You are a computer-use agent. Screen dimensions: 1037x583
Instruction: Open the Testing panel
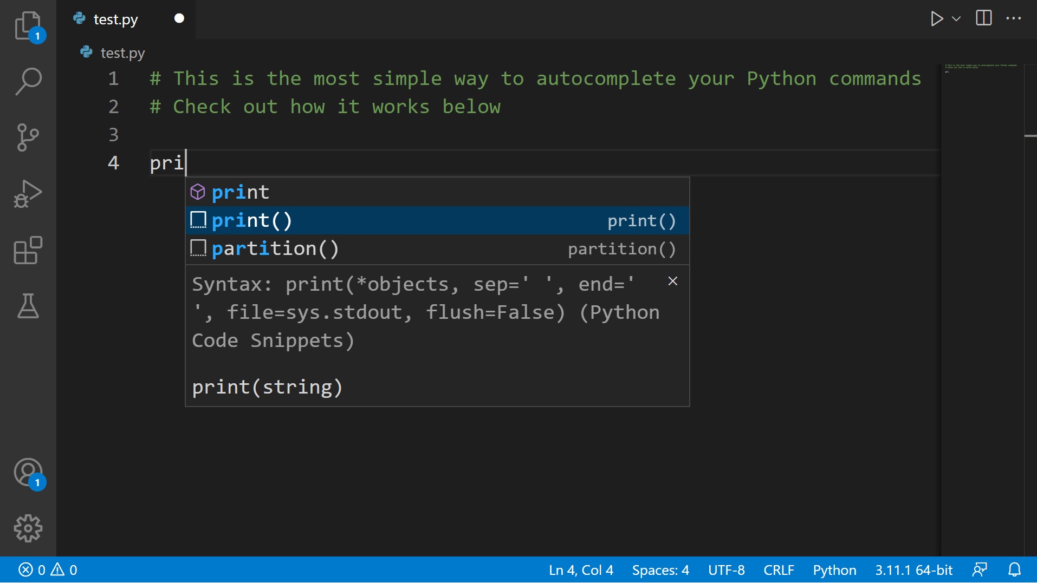click(28, 306)
